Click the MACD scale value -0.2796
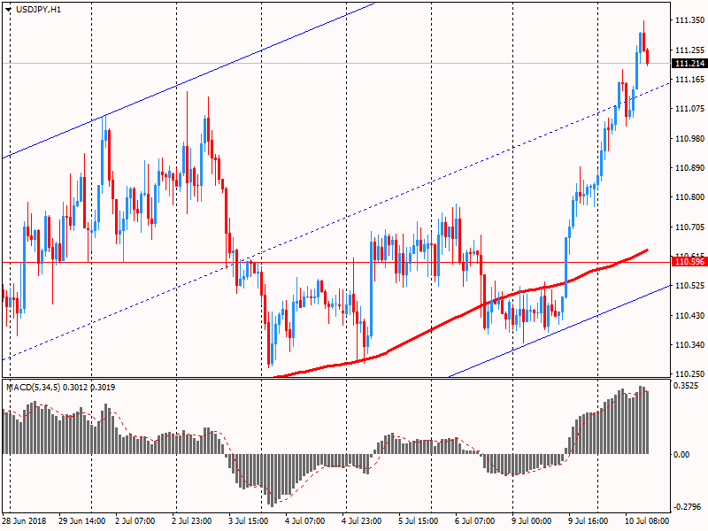This screenshot has width=708, height=531. [687, 507]
